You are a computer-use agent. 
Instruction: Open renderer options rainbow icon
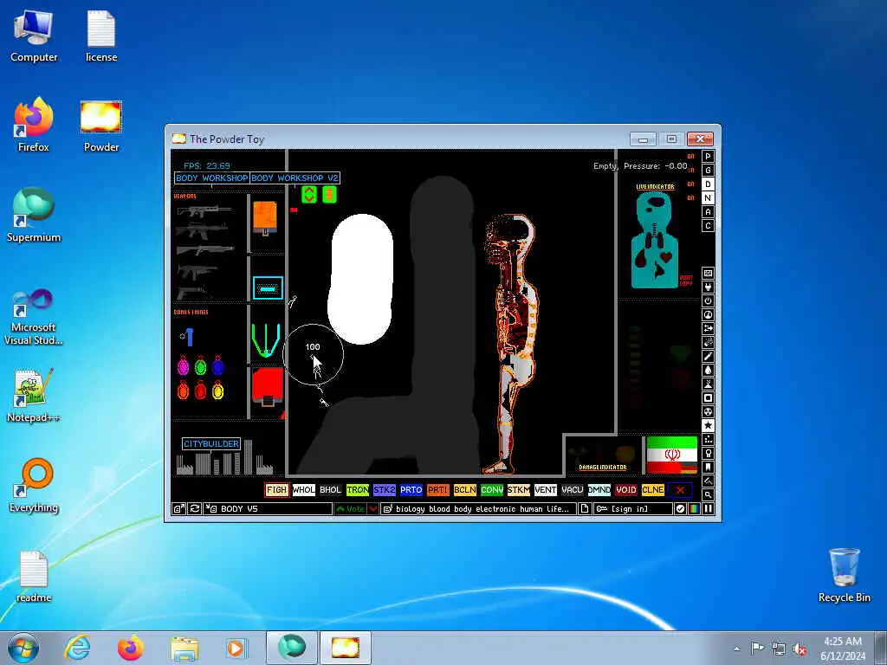click(x=694, y=509)
